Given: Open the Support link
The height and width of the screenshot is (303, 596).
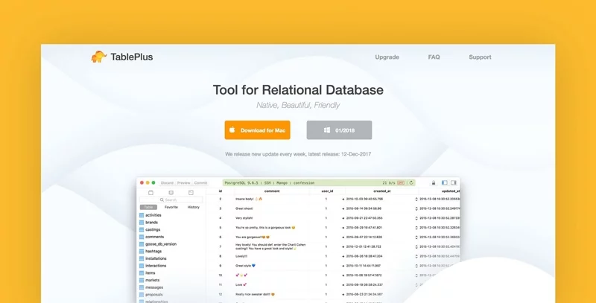Looking at the screenshot, I should [480, 57].
